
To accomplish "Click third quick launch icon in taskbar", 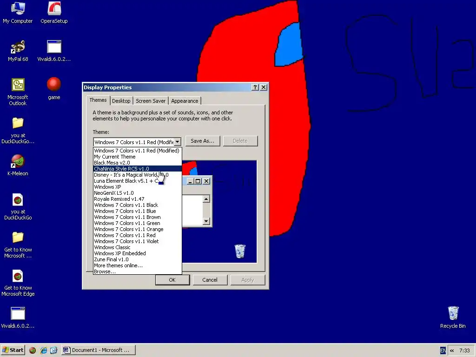I will (x=54, y=350).
